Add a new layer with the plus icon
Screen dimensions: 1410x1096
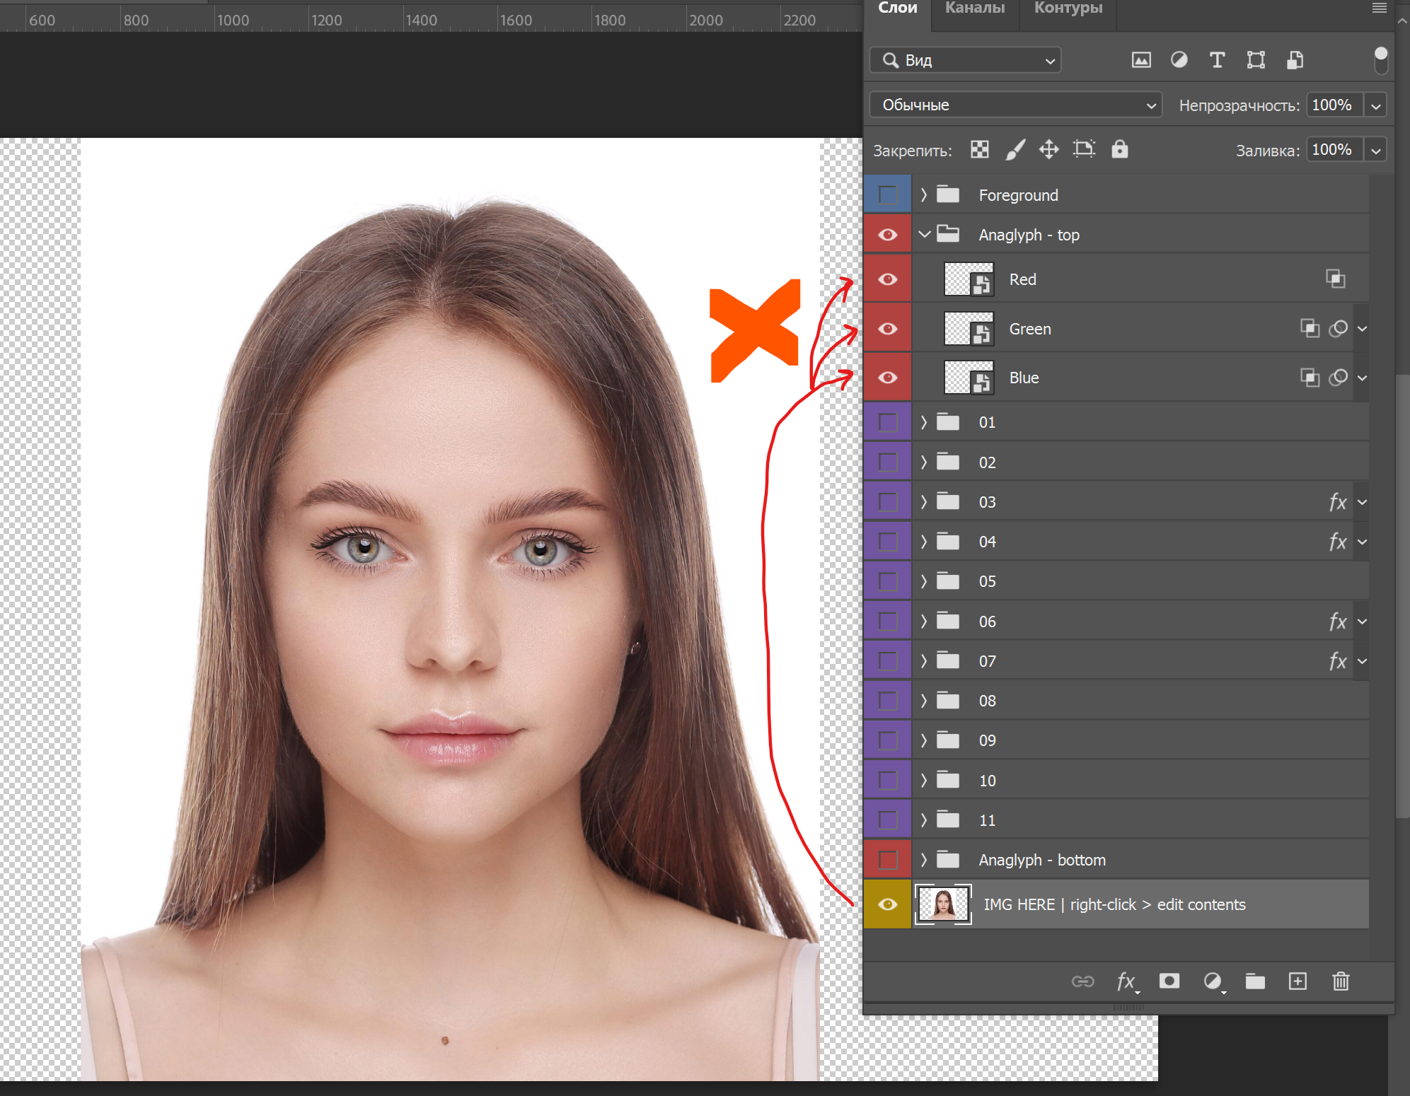click(x=1298, y=981)
